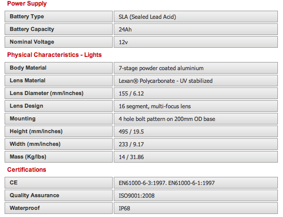The width and height of the screenshot is (283, 217).
Task: Click Physical Characteristics - Lights heading
Action: point(55,55)
